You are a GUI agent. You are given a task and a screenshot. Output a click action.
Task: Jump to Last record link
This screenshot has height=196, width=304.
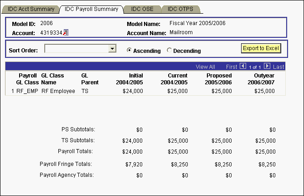(x=278, y=67)
